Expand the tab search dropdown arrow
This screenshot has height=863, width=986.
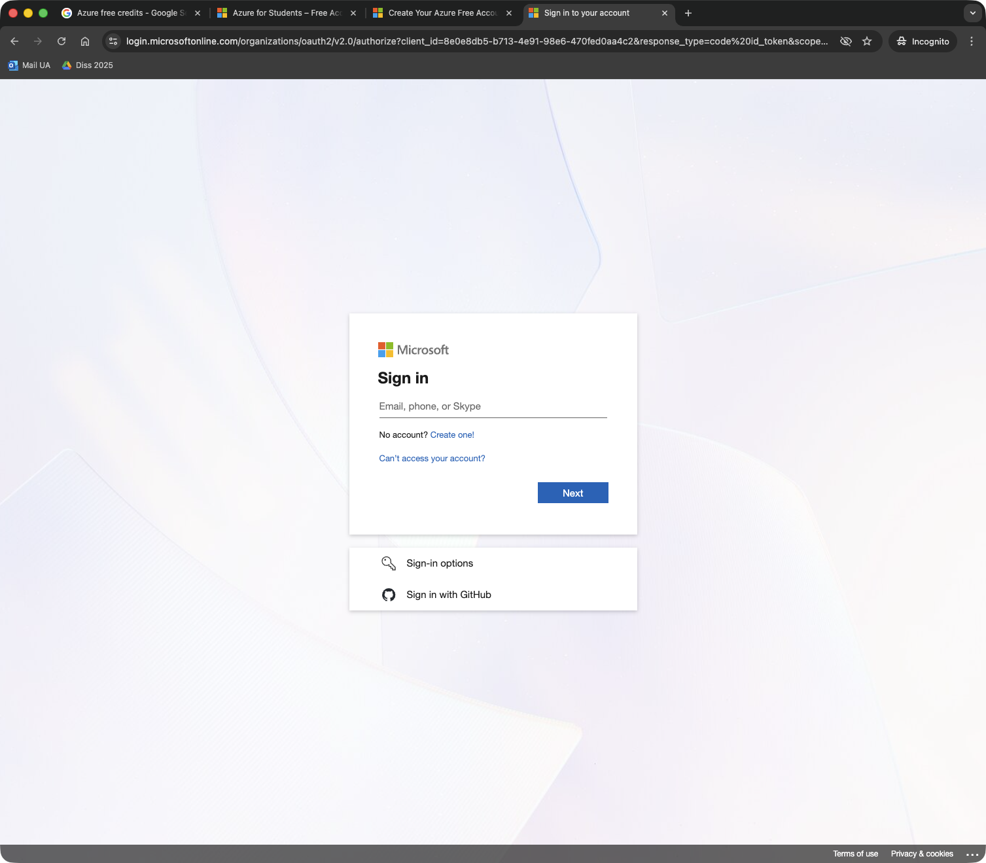(972, 13)
